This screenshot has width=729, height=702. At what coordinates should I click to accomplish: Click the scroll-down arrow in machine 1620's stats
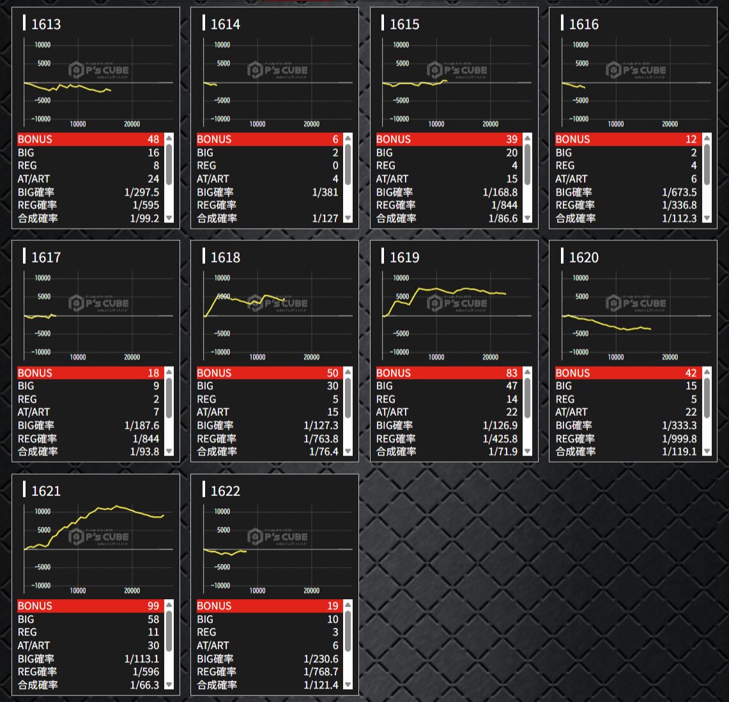pos(706,452)
